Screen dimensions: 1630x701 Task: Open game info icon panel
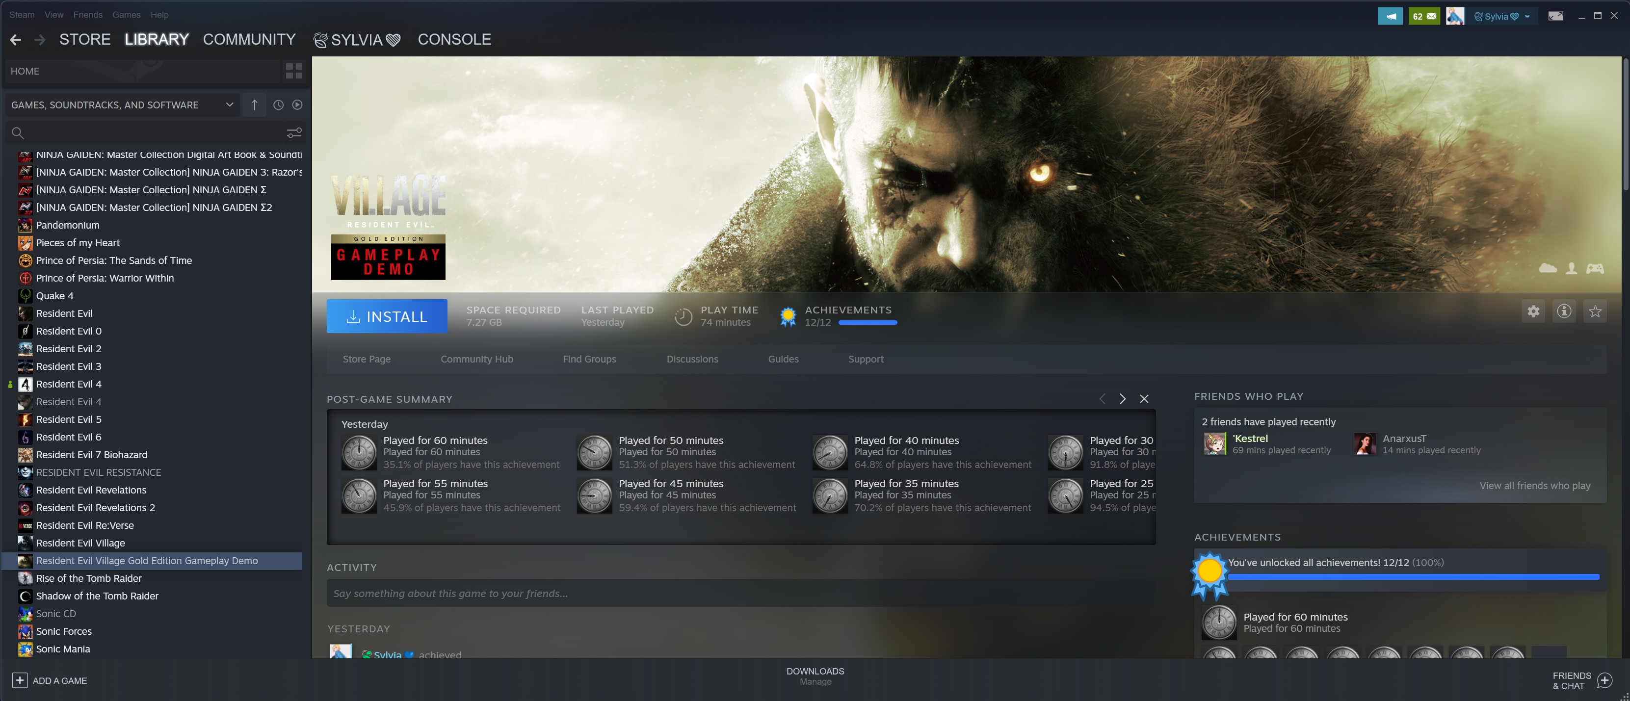click(1564, 312)
